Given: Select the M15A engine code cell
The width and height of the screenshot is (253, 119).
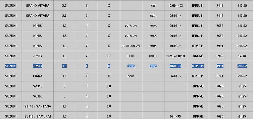Looking at the screenshot, I should [153, 36].
